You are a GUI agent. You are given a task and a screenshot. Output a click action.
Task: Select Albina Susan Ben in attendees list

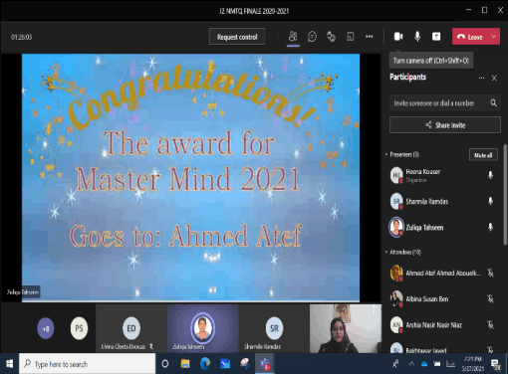443,298
